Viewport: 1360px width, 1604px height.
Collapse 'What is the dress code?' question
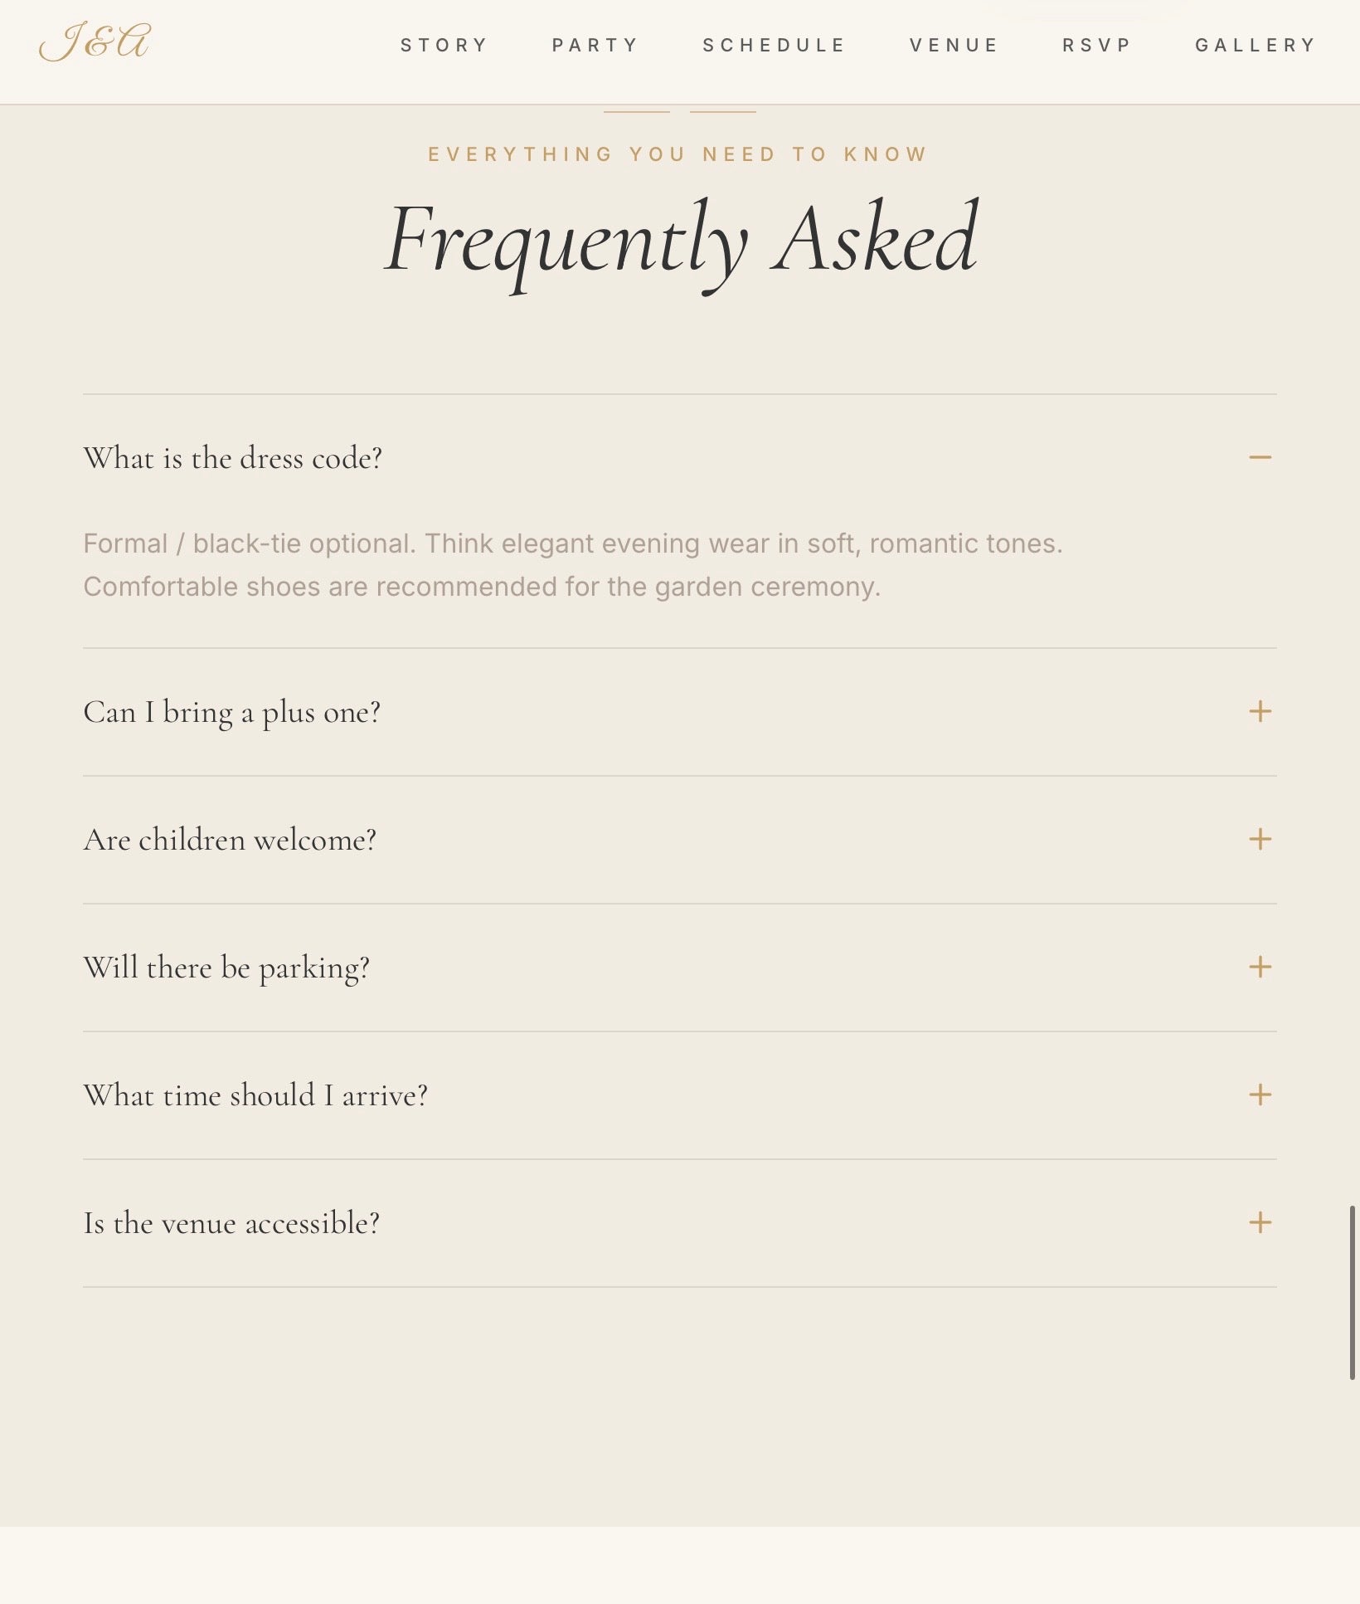[x=679, y=458]
